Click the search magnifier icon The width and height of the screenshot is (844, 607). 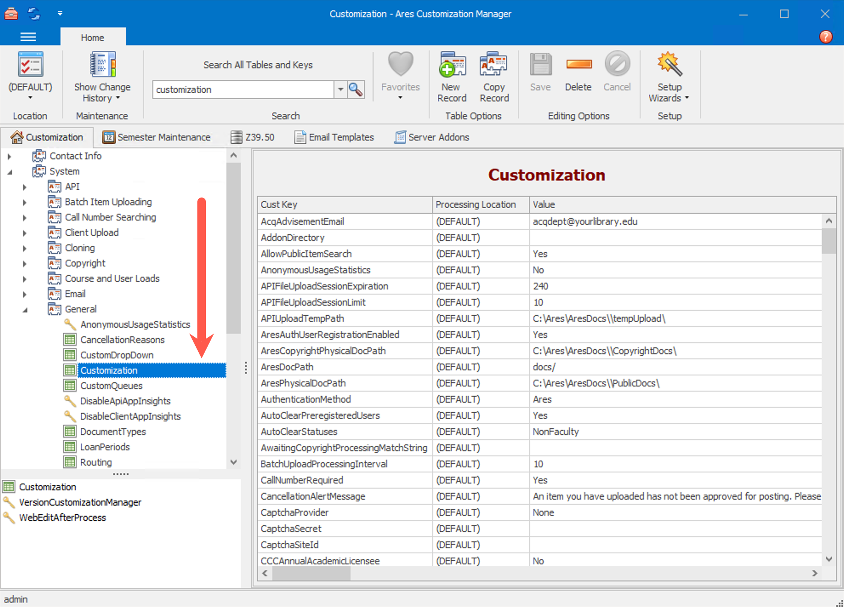pos(356,89)
